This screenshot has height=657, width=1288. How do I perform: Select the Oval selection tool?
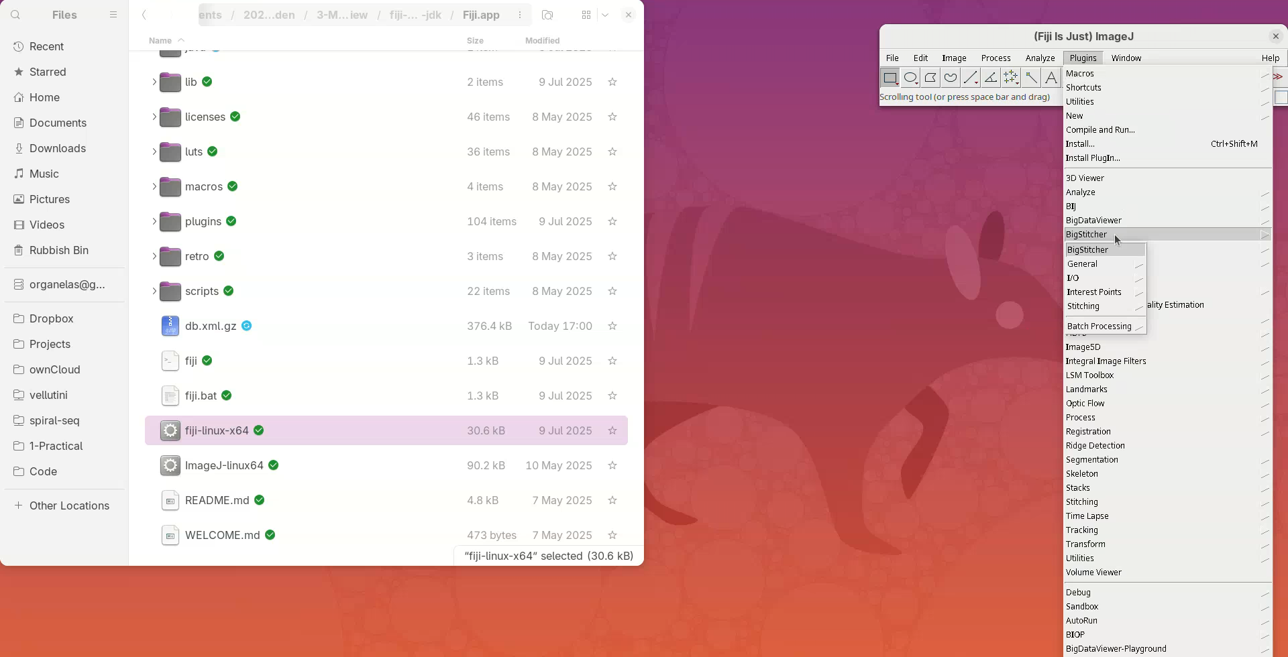coord(910,78)
